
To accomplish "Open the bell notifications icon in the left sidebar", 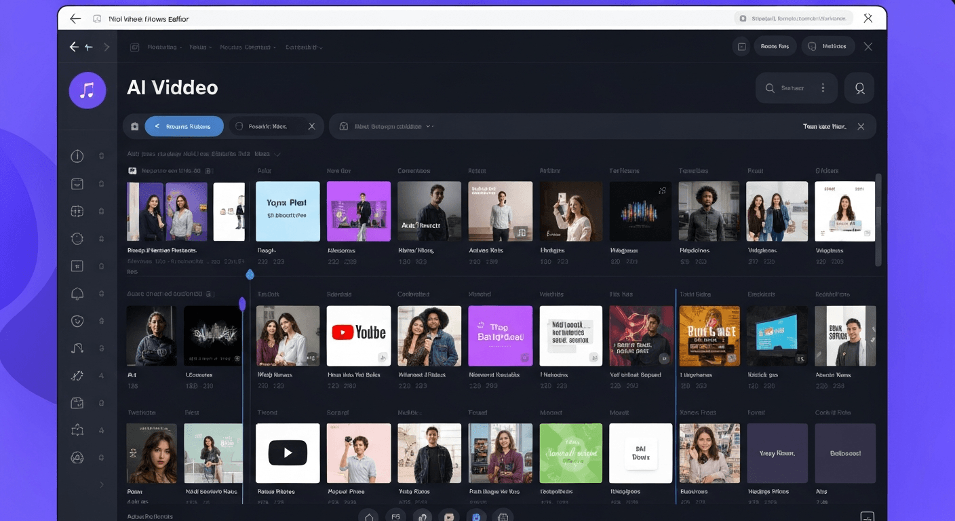I will click(x=77, y=293).
